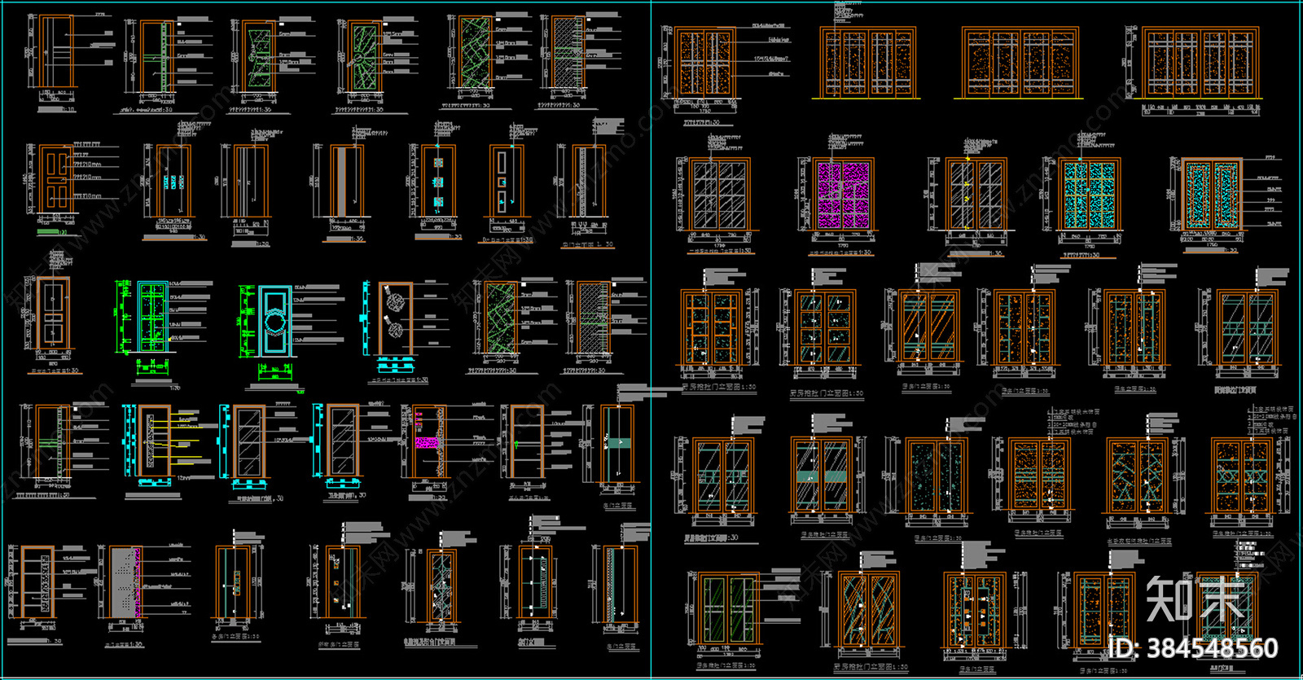This screenshot has height=680, width=1303.
Task: Select the door with gray vertical stripe
Action: [347, 181]
